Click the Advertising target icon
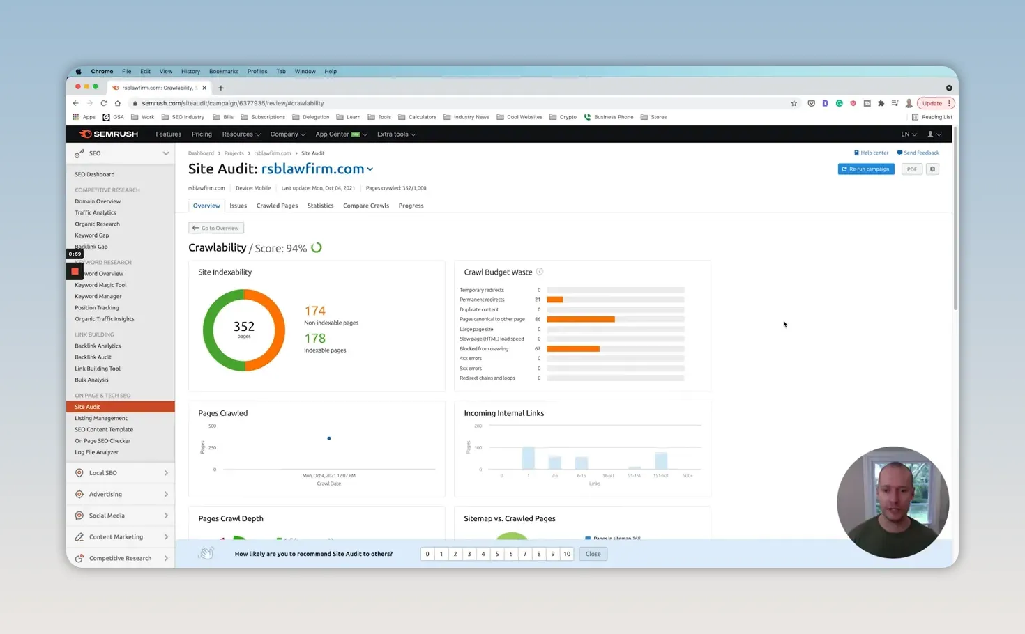 (x=79, y=494)
